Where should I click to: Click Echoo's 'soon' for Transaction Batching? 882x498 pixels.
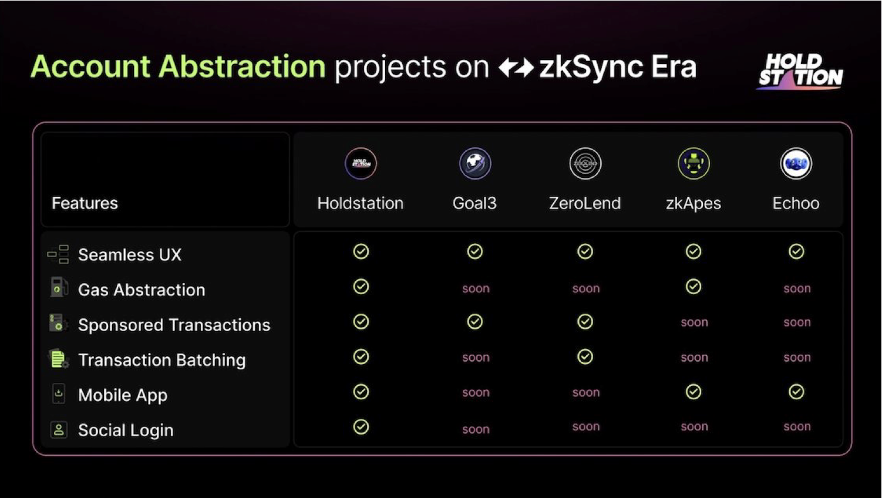pyautogui.click(x=797, y=358)
